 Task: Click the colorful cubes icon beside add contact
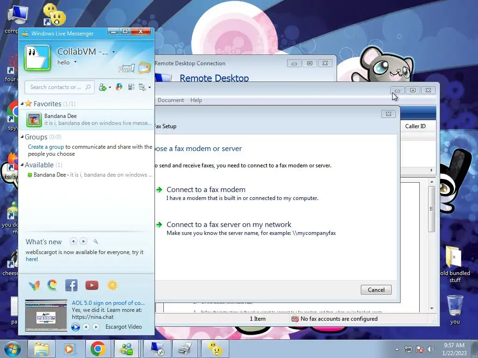119,87
